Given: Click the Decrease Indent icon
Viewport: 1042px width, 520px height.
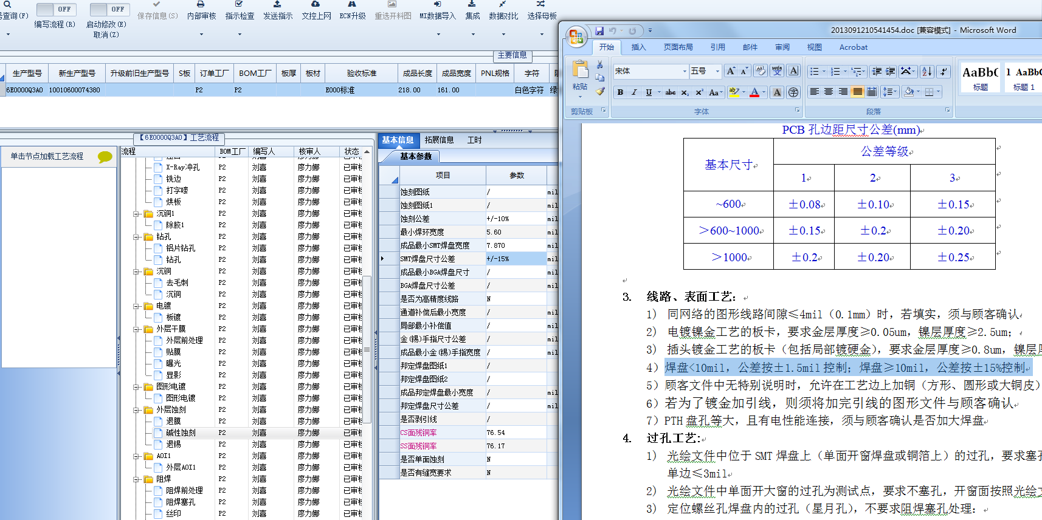Looking at the screenshot, I should (x=877, y=71).
